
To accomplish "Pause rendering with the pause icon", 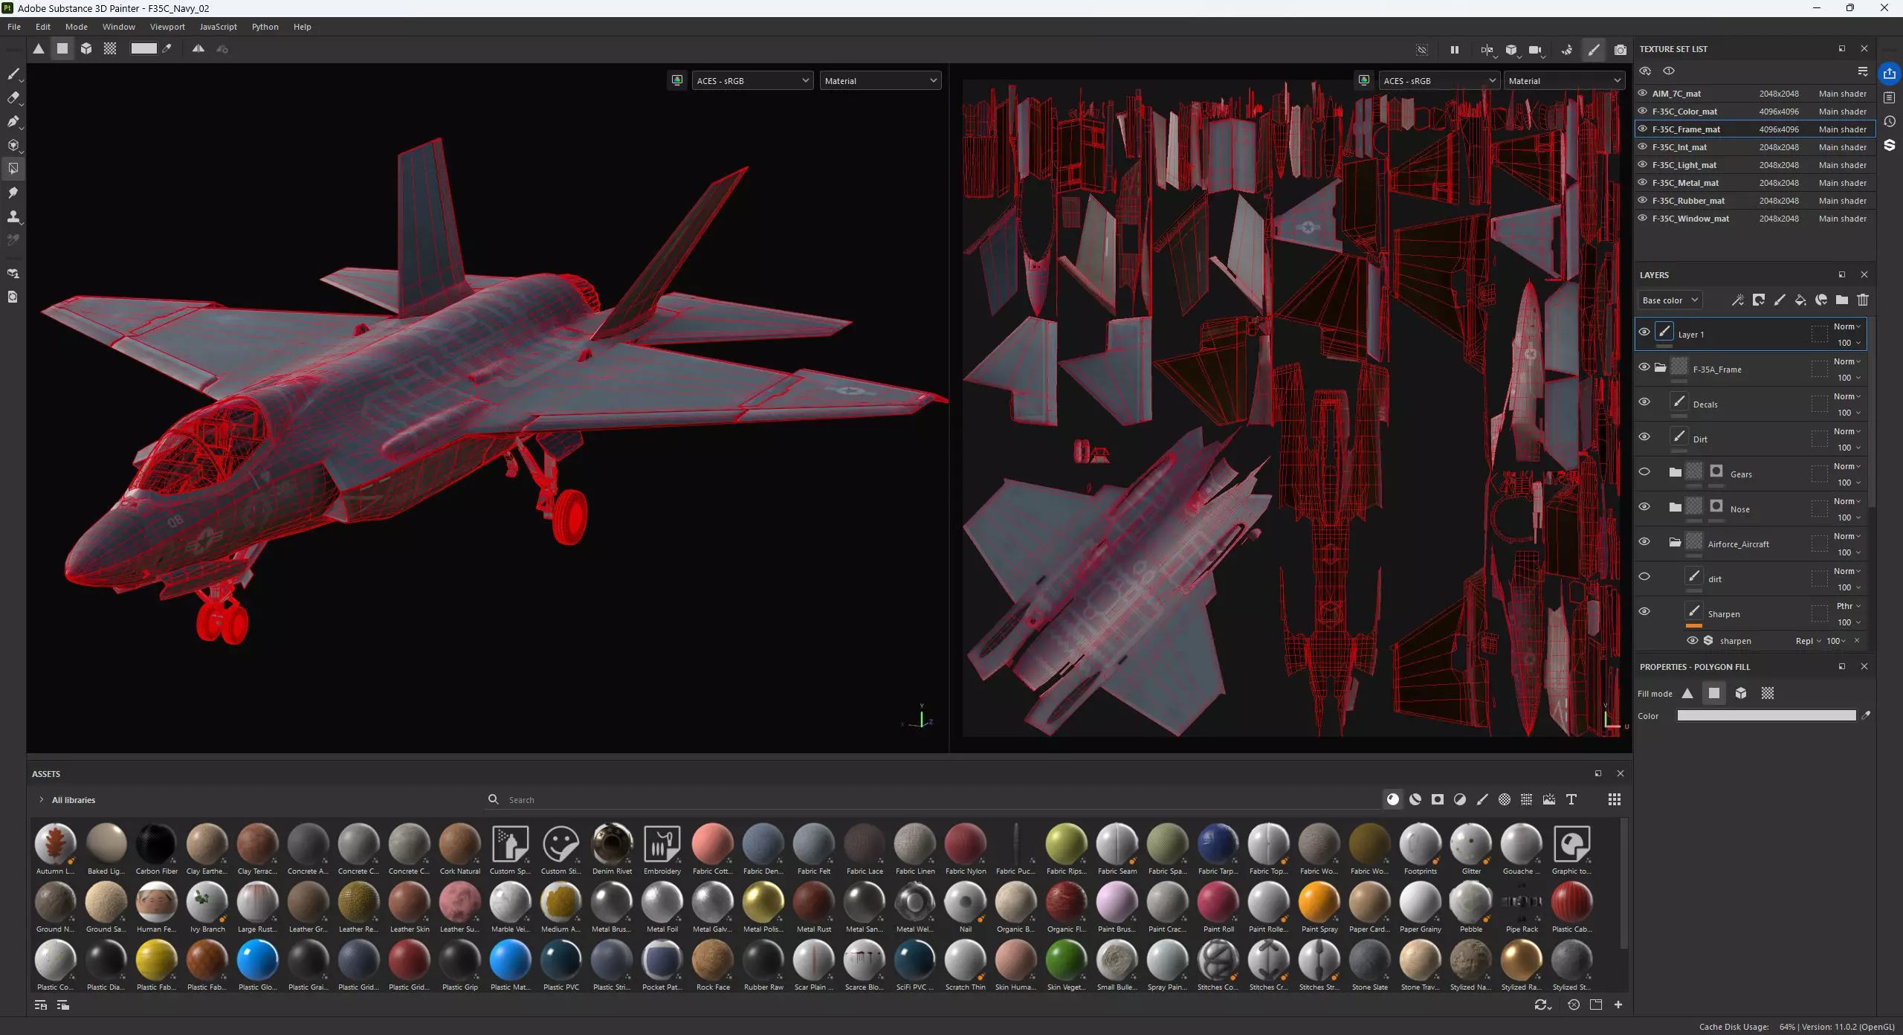I will point(1454,50).
